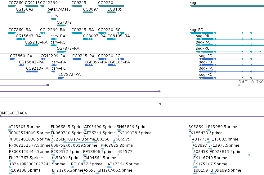Screen dimensions: 264x175
Task: Click the EK131363.5prime EST label
Action: pyautogui.click(x=26, y=158)
